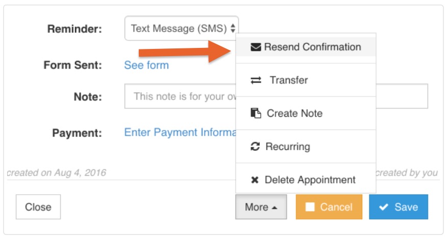The width and height of the screenshot is (446, 238).
Task: Open the Reminder Text Message (SMS) dropdown
Action: click(182, 28)
